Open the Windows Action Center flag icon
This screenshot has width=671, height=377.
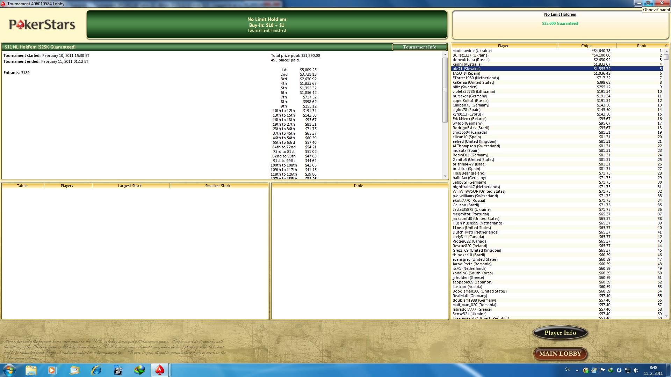tap(602, 370)
